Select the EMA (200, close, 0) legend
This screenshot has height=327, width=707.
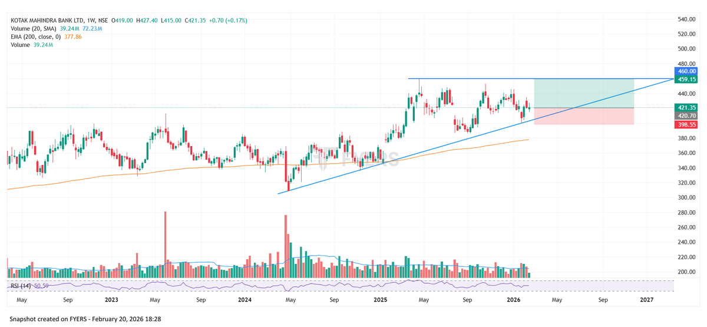(37, 37)
